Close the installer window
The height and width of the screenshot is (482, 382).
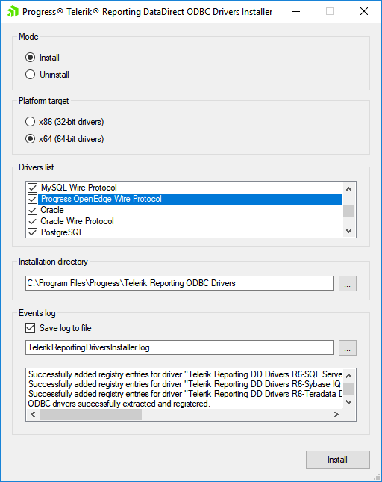(364, 12)
